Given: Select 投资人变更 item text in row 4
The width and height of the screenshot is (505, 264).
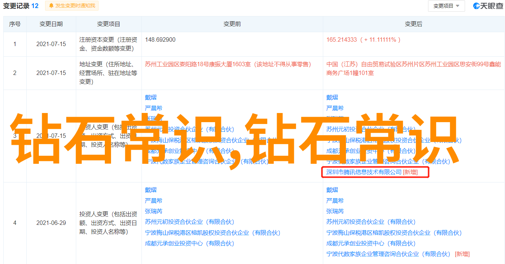Looking at the screenshot, I should 108,223.
